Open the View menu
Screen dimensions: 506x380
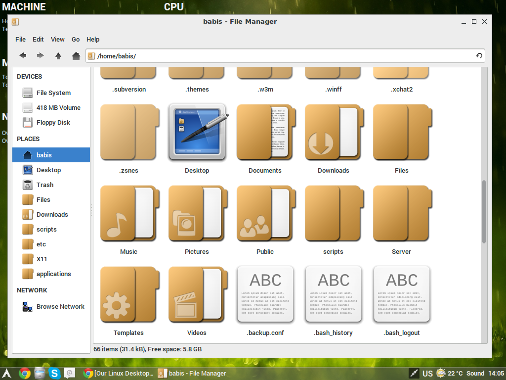(x=57, y=40)
